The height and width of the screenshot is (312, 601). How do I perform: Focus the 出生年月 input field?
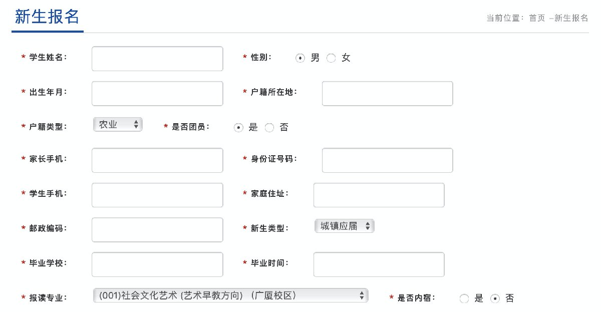coord(157,94)
